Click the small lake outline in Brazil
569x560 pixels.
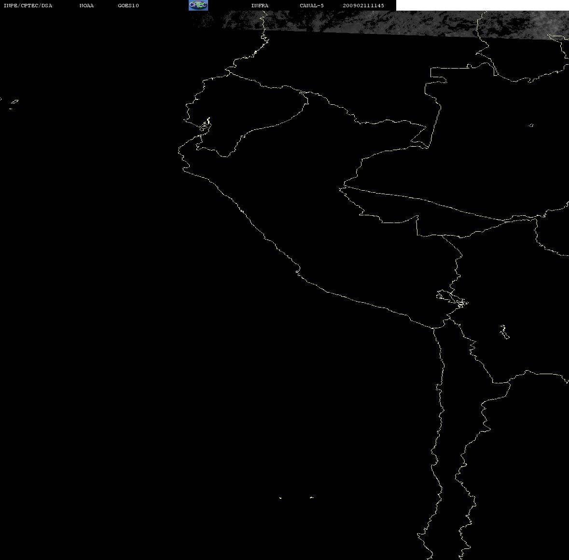coord(530,125)
